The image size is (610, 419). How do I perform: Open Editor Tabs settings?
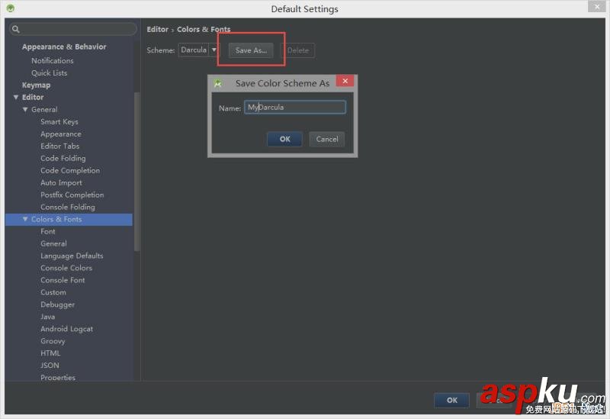coord(60,146)
